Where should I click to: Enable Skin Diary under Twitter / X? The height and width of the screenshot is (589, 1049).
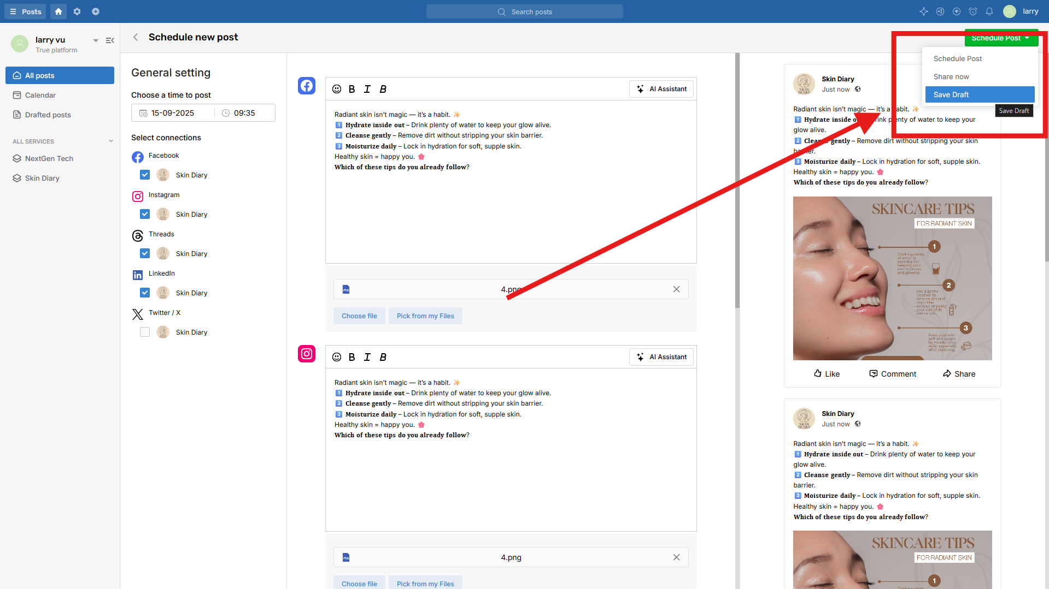145,332
